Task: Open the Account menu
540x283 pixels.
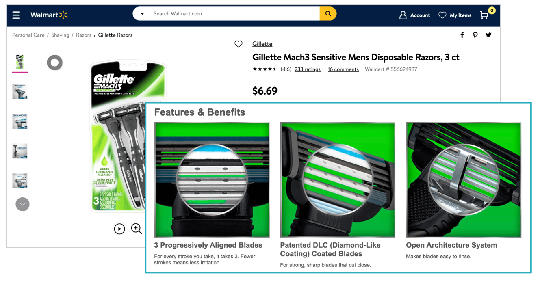Action: pos(414,15)
